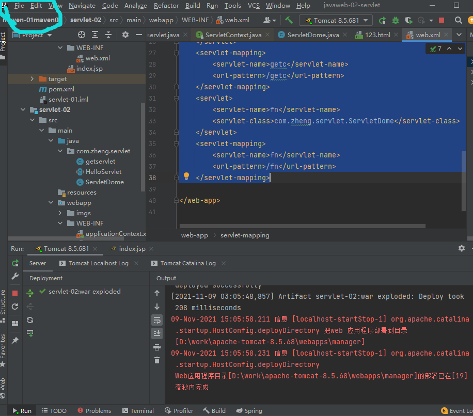473x416 pixels.
Task: Open the Terminal tool window button
Action: point(137,411)
